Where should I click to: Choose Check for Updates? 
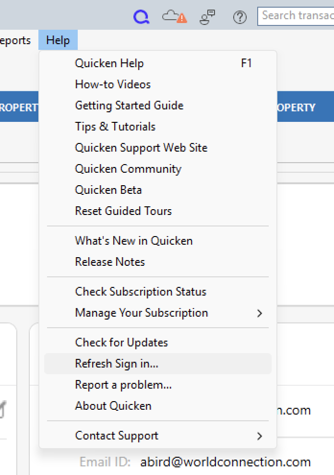click(x=157, y=343)
